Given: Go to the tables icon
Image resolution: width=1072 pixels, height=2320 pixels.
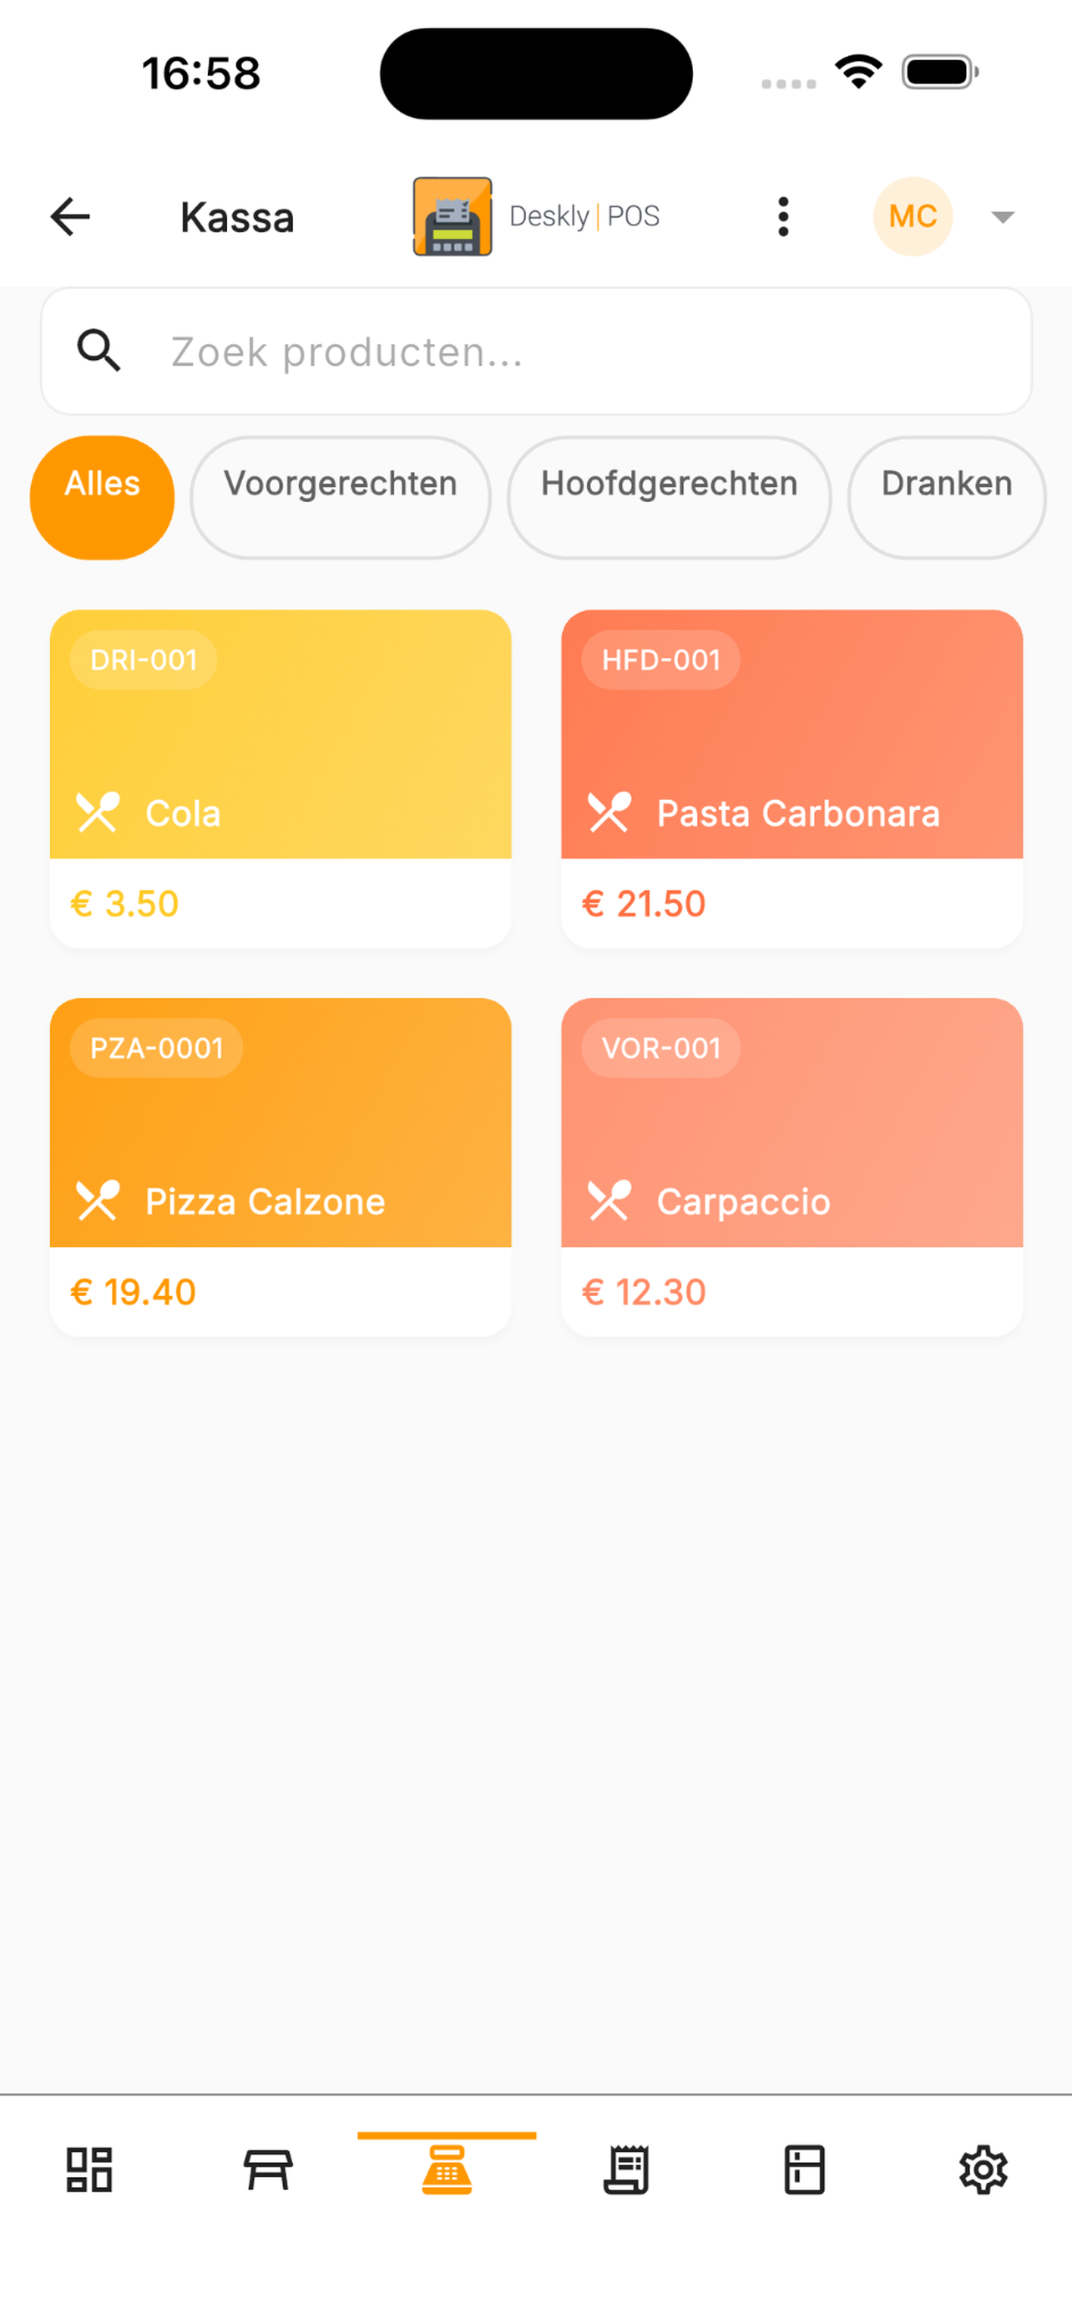Looking at the screenshot, I should click(268, 2170).
